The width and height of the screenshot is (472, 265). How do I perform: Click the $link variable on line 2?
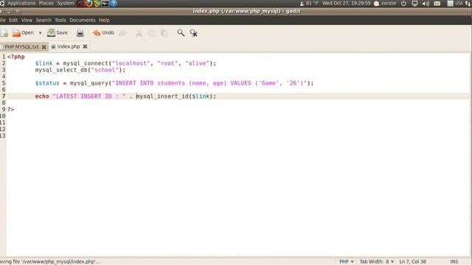44,63
